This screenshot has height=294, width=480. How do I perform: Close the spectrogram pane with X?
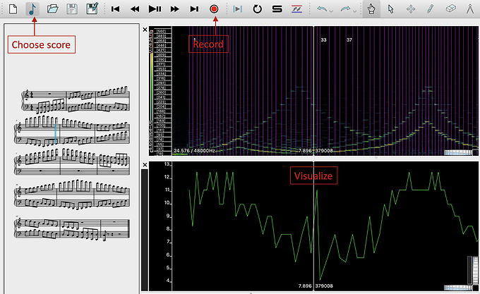(x=145, y=30)
